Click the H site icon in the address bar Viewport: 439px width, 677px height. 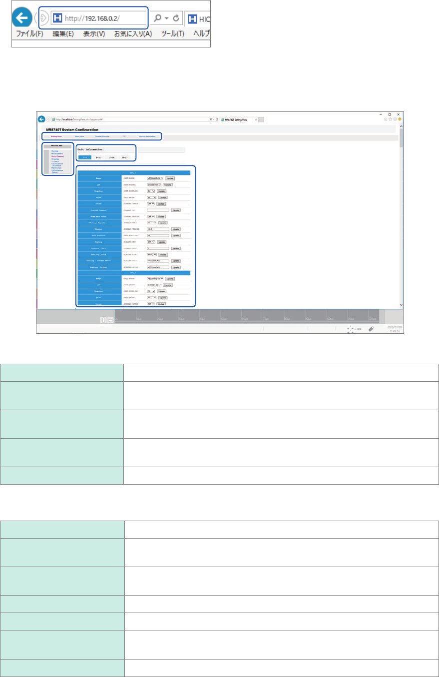[57, 17]
